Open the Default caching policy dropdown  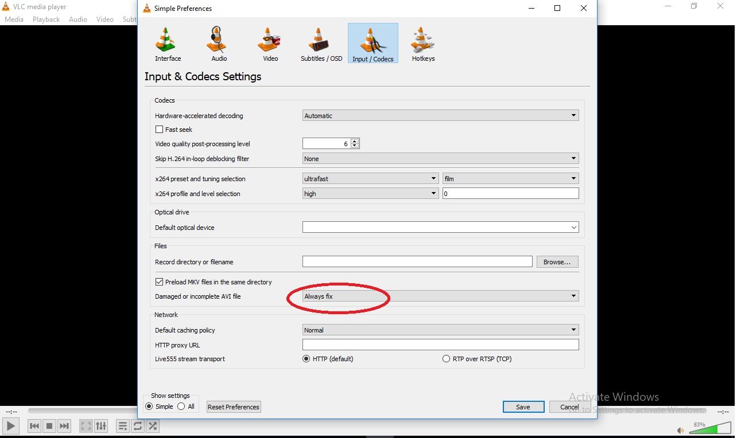coord(440,330)
